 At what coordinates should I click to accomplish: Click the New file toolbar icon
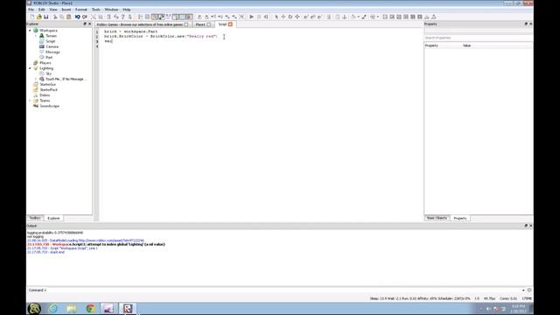(32, 17)
